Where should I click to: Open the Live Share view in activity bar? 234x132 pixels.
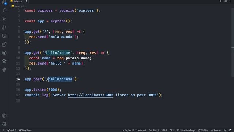point(4,70)
